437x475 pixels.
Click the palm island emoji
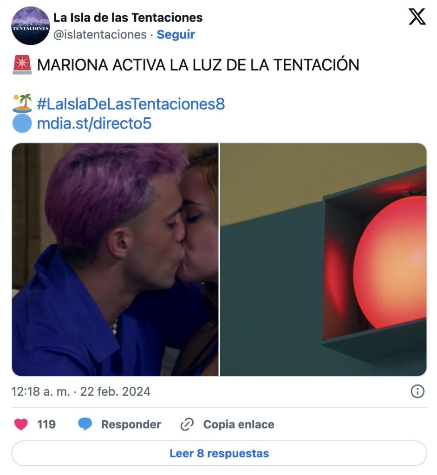(x=22, y=103)
